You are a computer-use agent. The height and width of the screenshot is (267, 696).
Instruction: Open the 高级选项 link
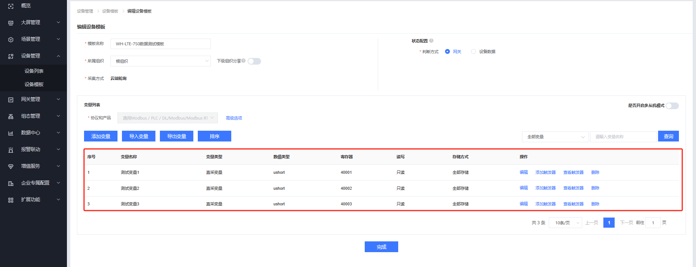[x=234, y=118]
